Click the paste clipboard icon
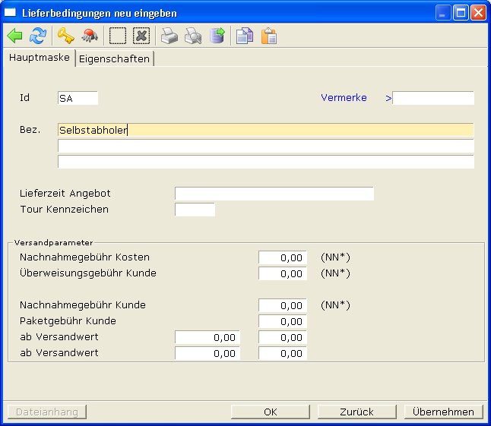The width and height of the screenshot is (491, 426). (268, 36)
